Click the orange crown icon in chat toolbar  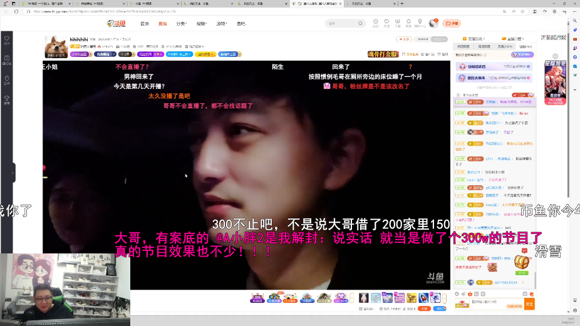pyautogui.click(x=470, y=294)
